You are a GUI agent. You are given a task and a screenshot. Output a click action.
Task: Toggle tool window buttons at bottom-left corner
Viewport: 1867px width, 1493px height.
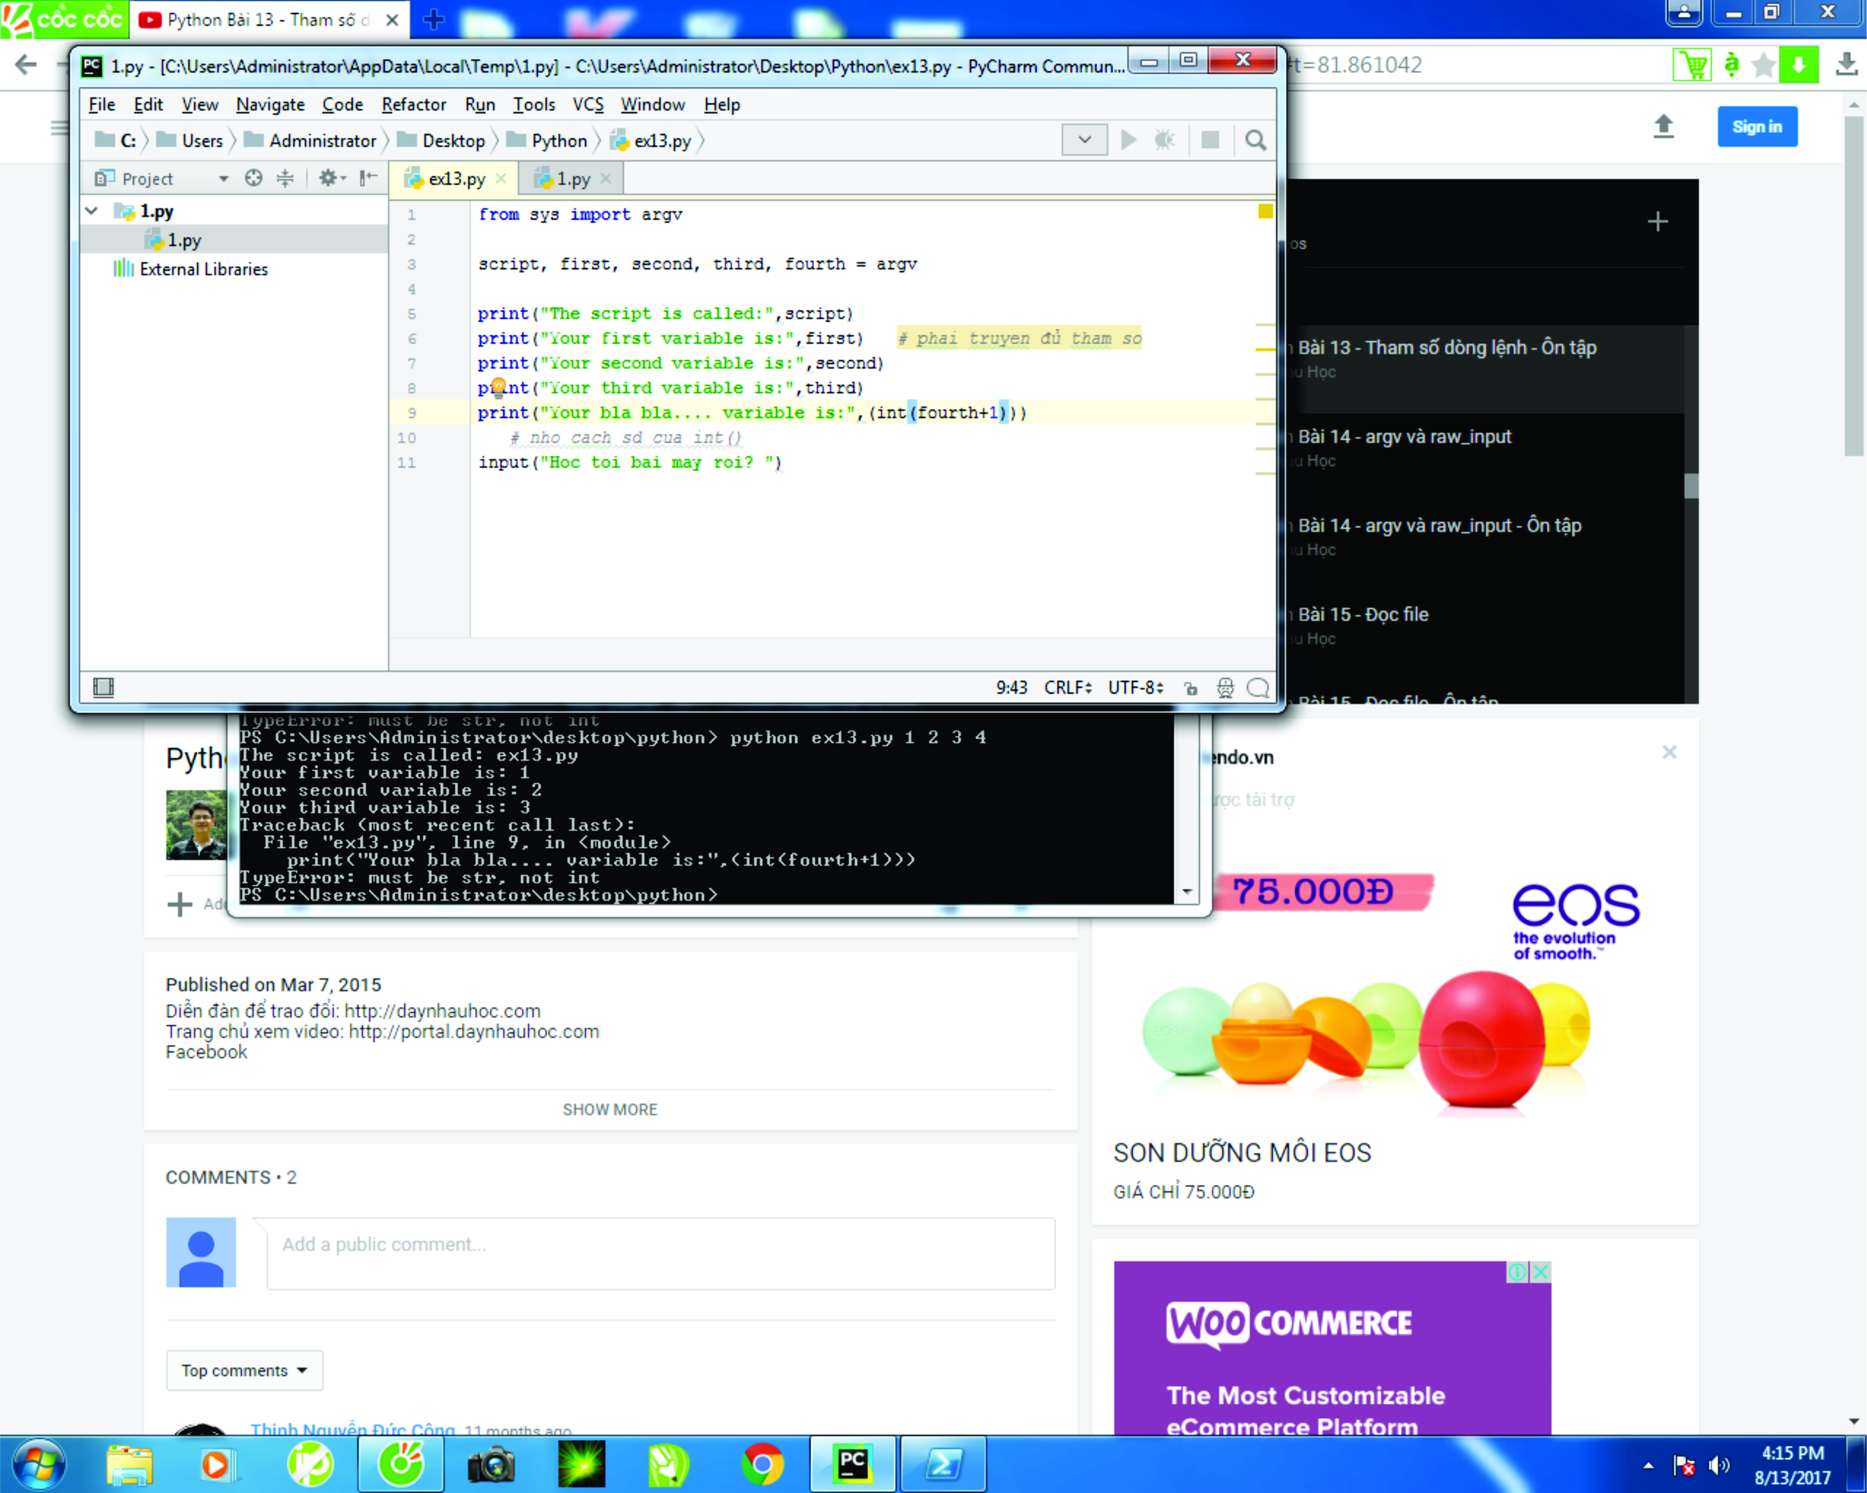pos(103,688)
